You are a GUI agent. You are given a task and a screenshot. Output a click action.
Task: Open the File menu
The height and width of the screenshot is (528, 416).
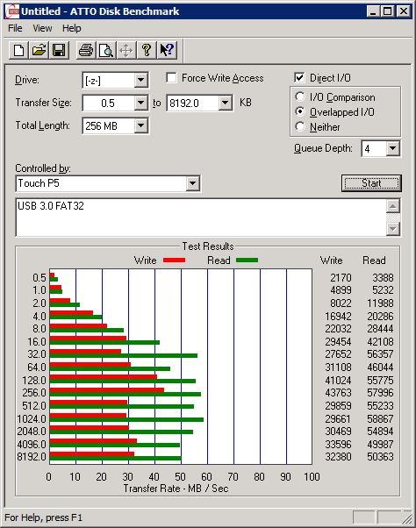(x=15, y=28)
